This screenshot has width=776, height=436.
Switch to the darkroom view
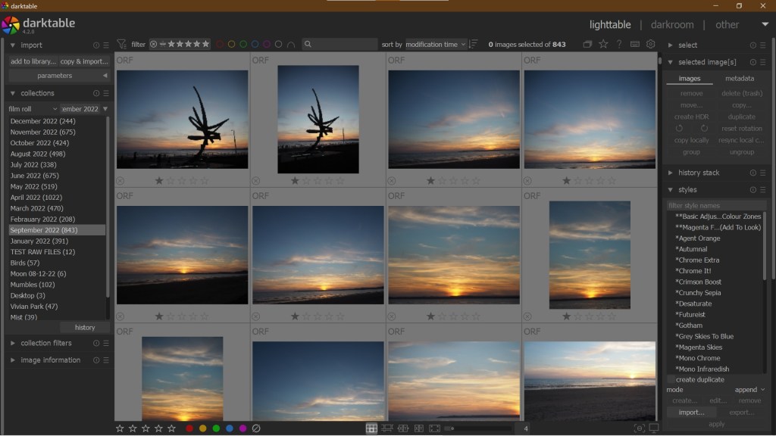click(671, 24)
